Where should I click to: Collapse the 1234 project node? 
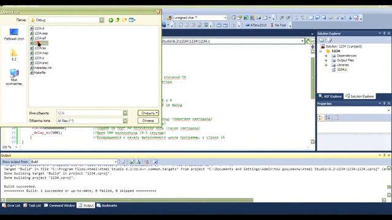321,51
